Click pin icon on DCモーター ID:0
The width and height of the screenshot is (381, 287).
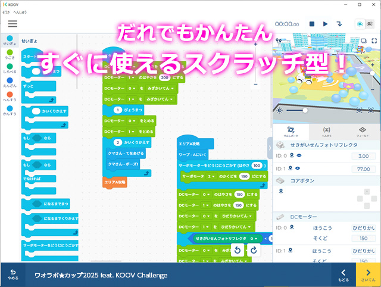(292, 227)
